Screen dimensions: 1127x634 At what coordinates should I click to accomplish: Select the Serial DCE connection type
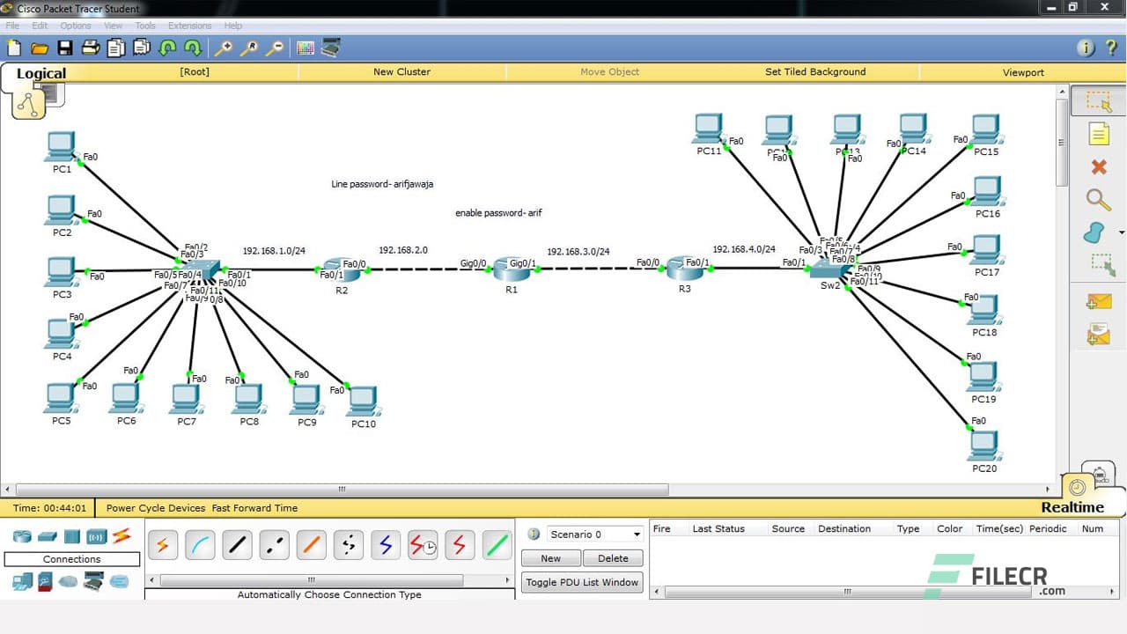click(x=423, y=545)
